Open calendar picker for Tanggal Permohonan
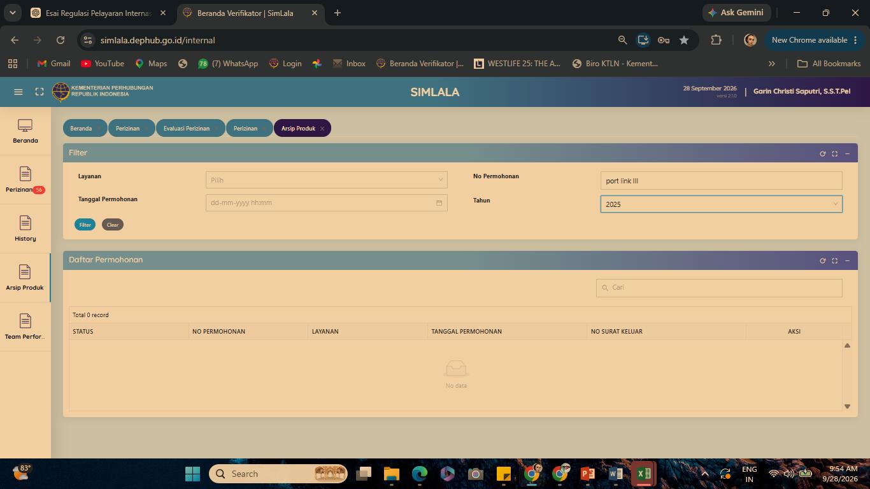870x489 pixels. click(x=439, y=203)
